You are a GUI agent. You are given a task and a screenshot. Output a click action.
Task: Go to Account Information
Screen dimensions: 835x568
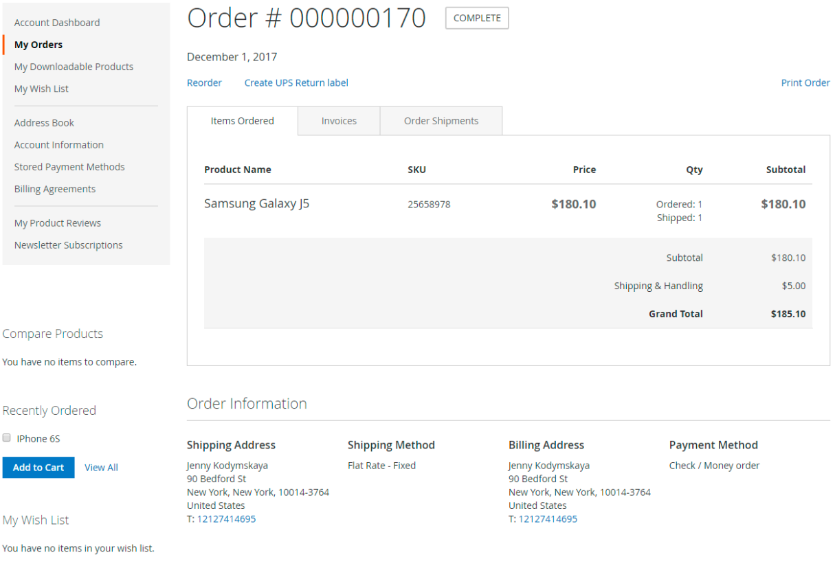pos(59,145)
